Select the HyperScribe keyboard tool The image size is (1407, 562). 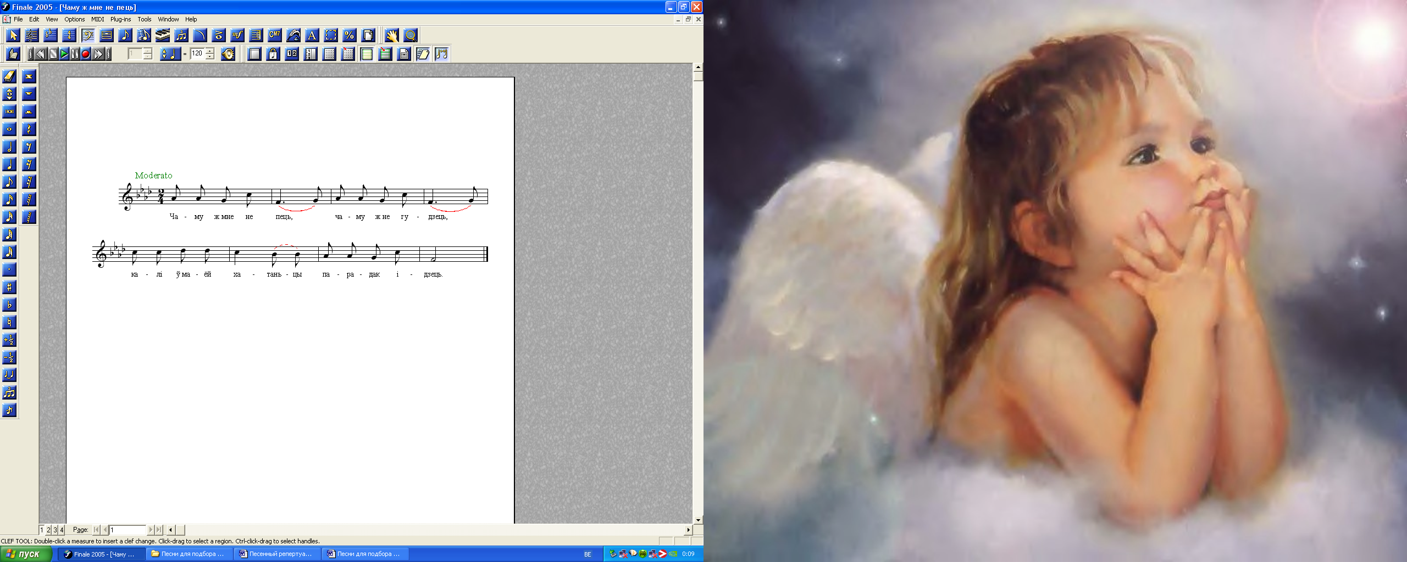(x=163, y=36)
